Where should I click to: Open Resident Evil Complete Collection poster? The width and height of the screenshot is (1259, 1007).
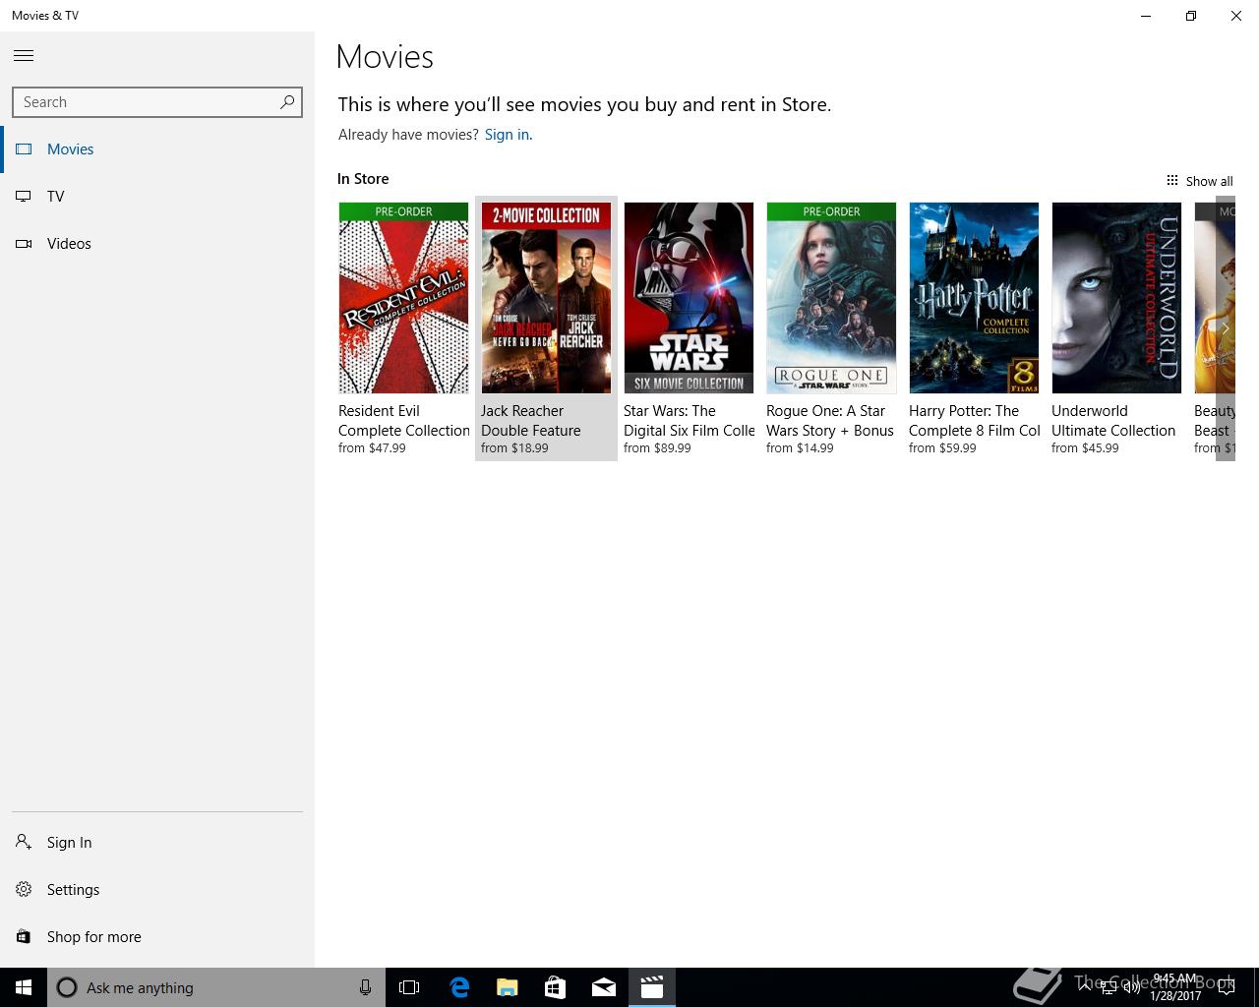[x=403, y=298]
